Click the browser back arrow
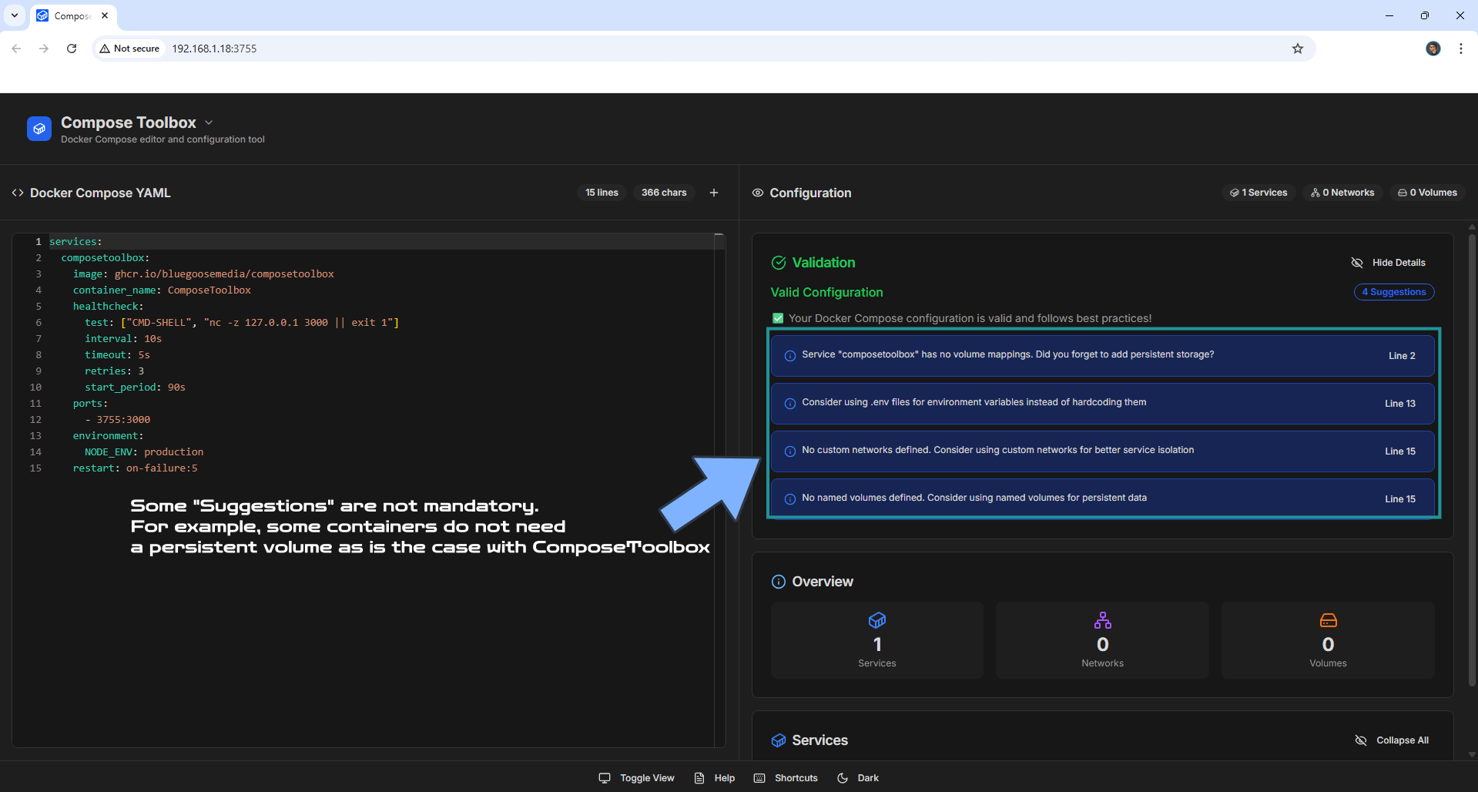Image resolution: width=1478 pixels, height=792 pixels. (16, 49)
